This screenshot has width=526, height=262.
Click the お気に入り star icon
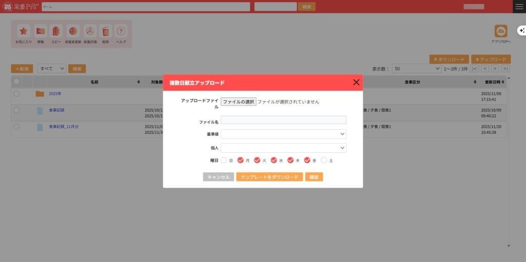point(23,31)
